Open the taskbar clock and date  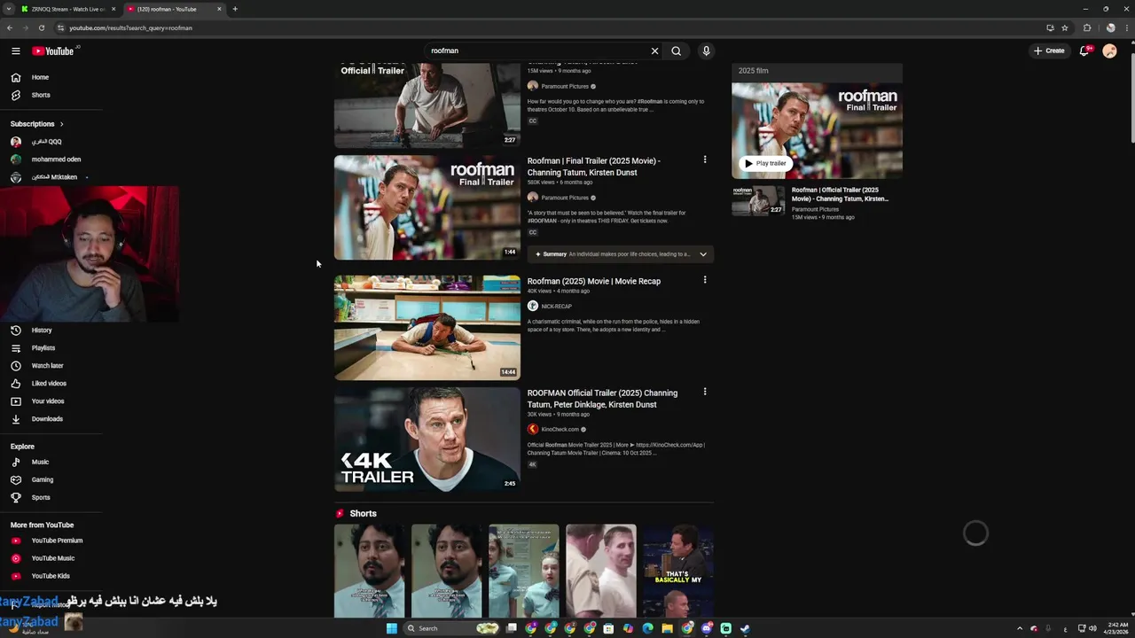(x=1117, y=628)
